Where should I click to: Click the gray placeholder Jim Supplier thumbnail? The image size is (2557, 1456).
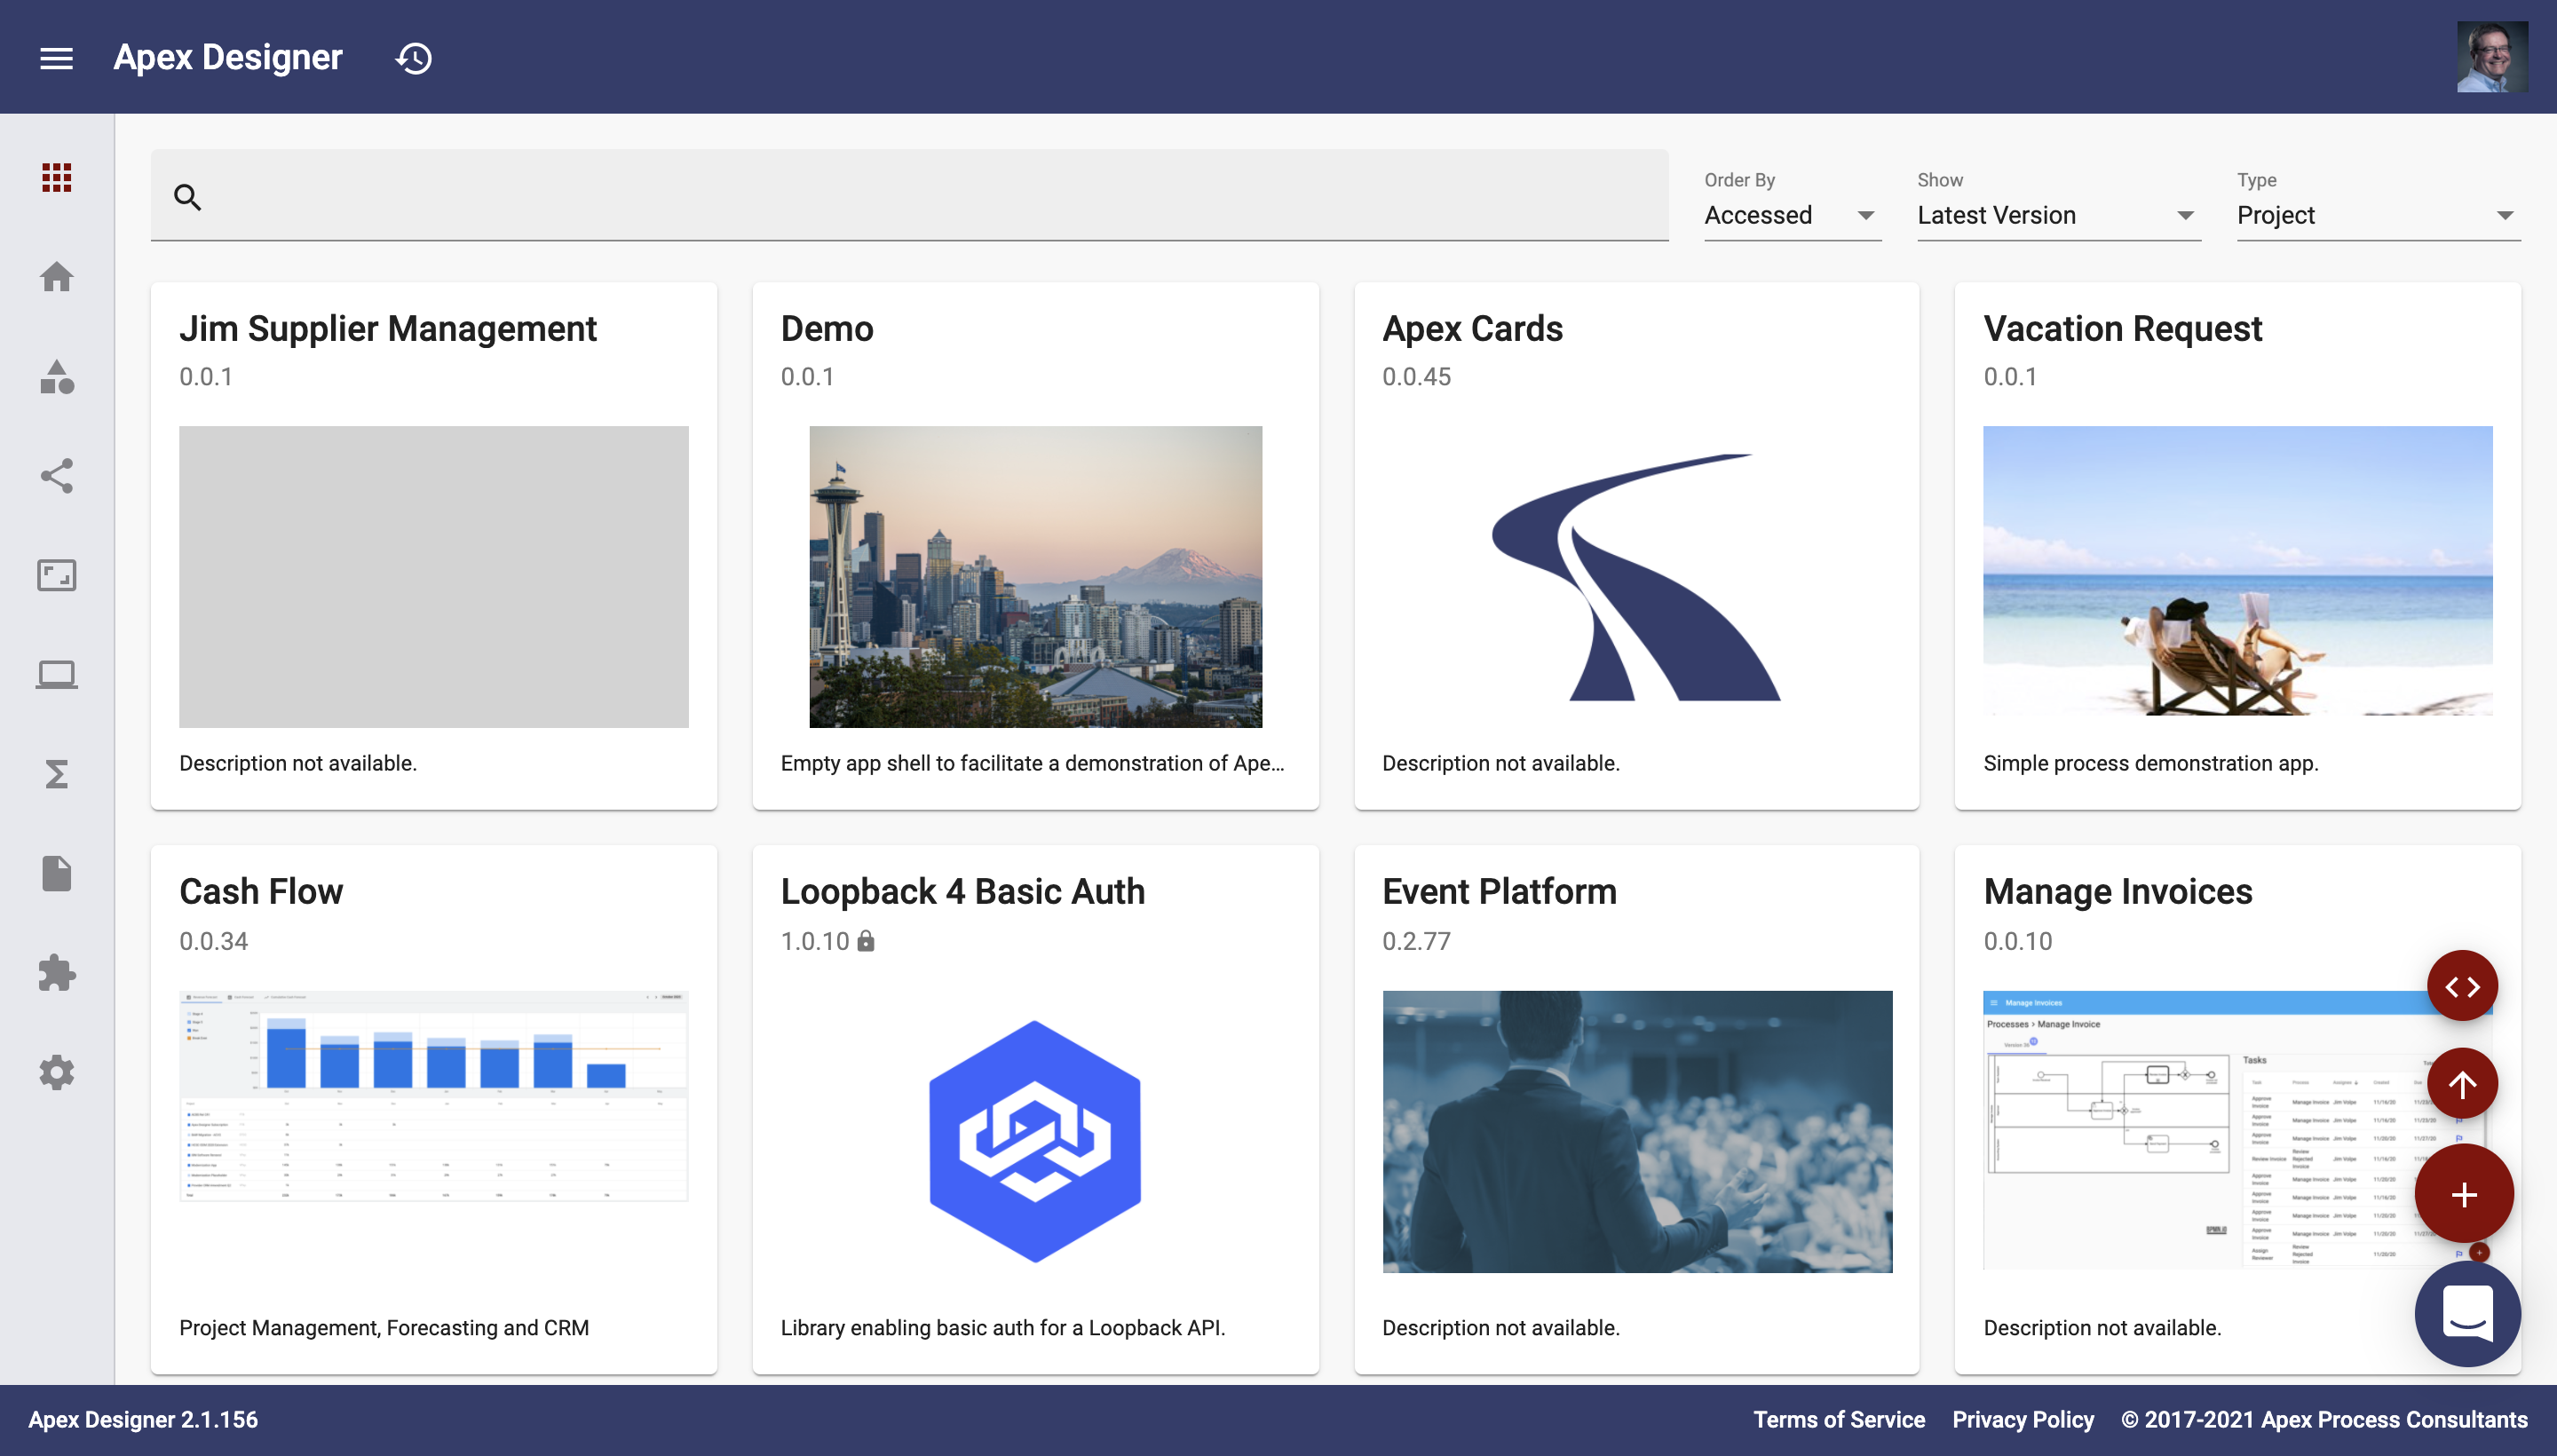pyautogui.click(x=433, y=577)
